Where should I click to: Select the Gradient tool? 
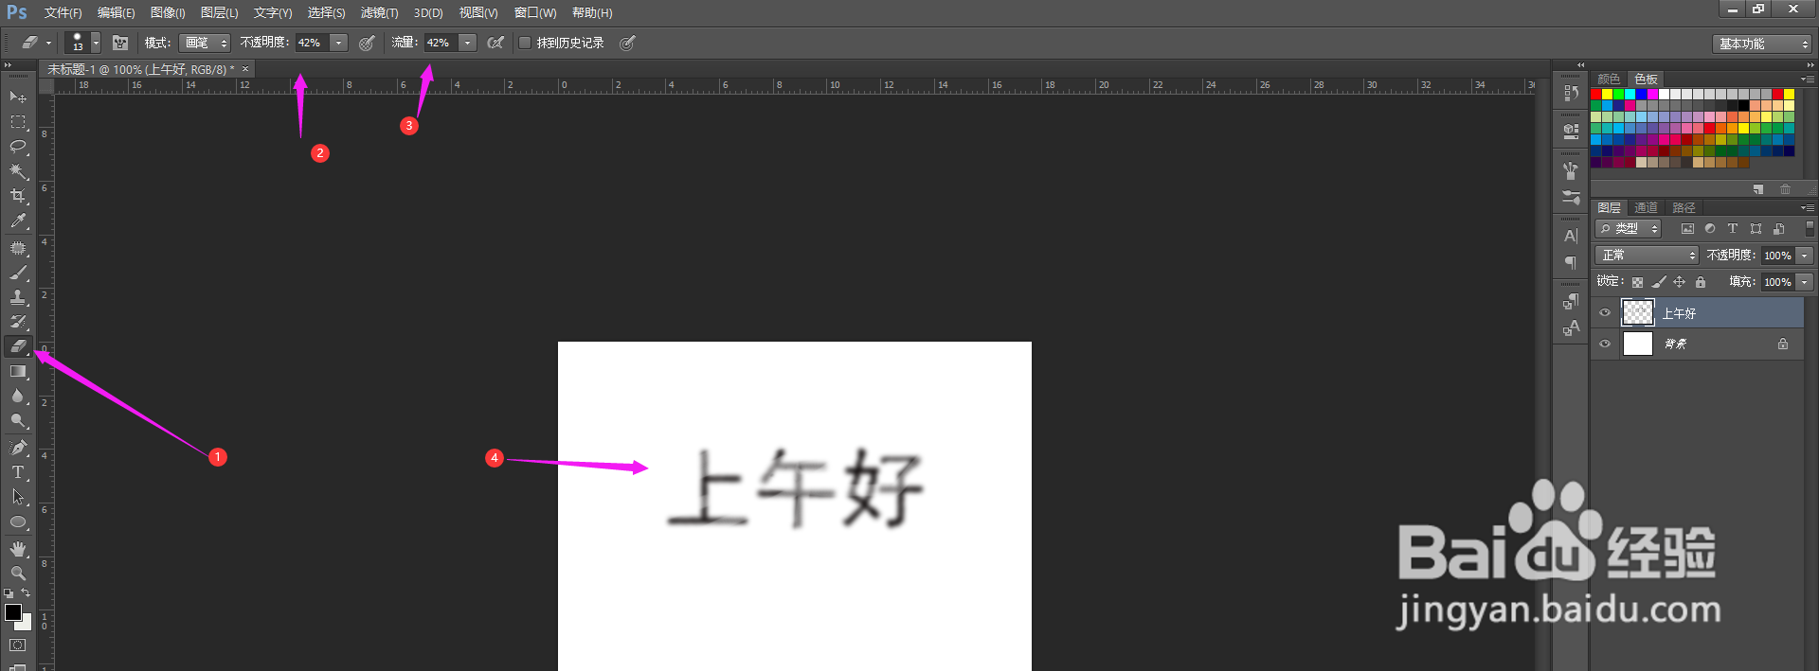click(18, 372)
